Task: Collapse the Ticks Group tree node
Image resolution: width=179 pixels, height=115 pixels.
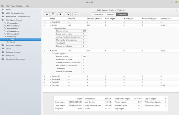Action: click(x=5, y=37)
